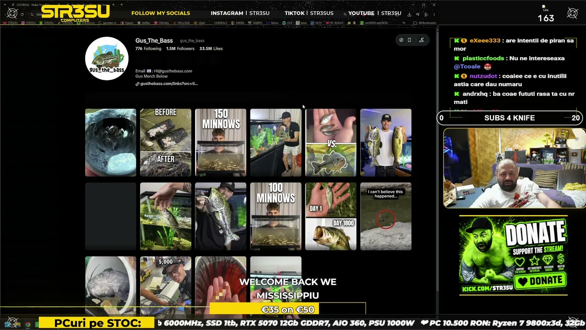
Task: Open the 100 MINNOWS video thumbnail
Action: (x=276, y=216)
